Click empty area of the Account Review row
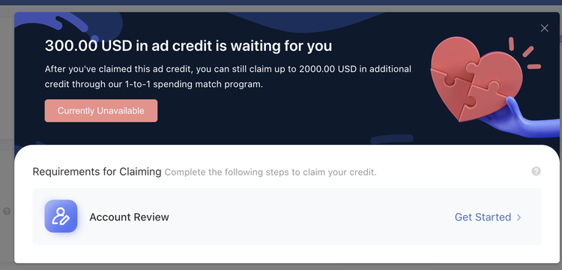This screenshot has width=562, height=270. click(308, 217)
